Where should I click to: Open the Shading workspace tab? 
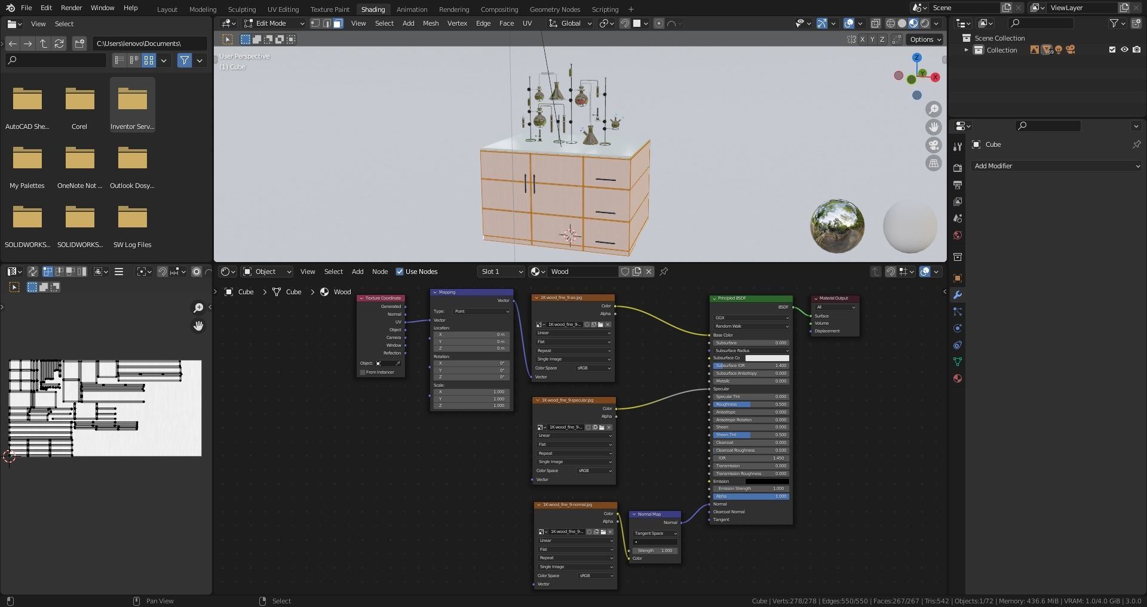coord(373,10)
